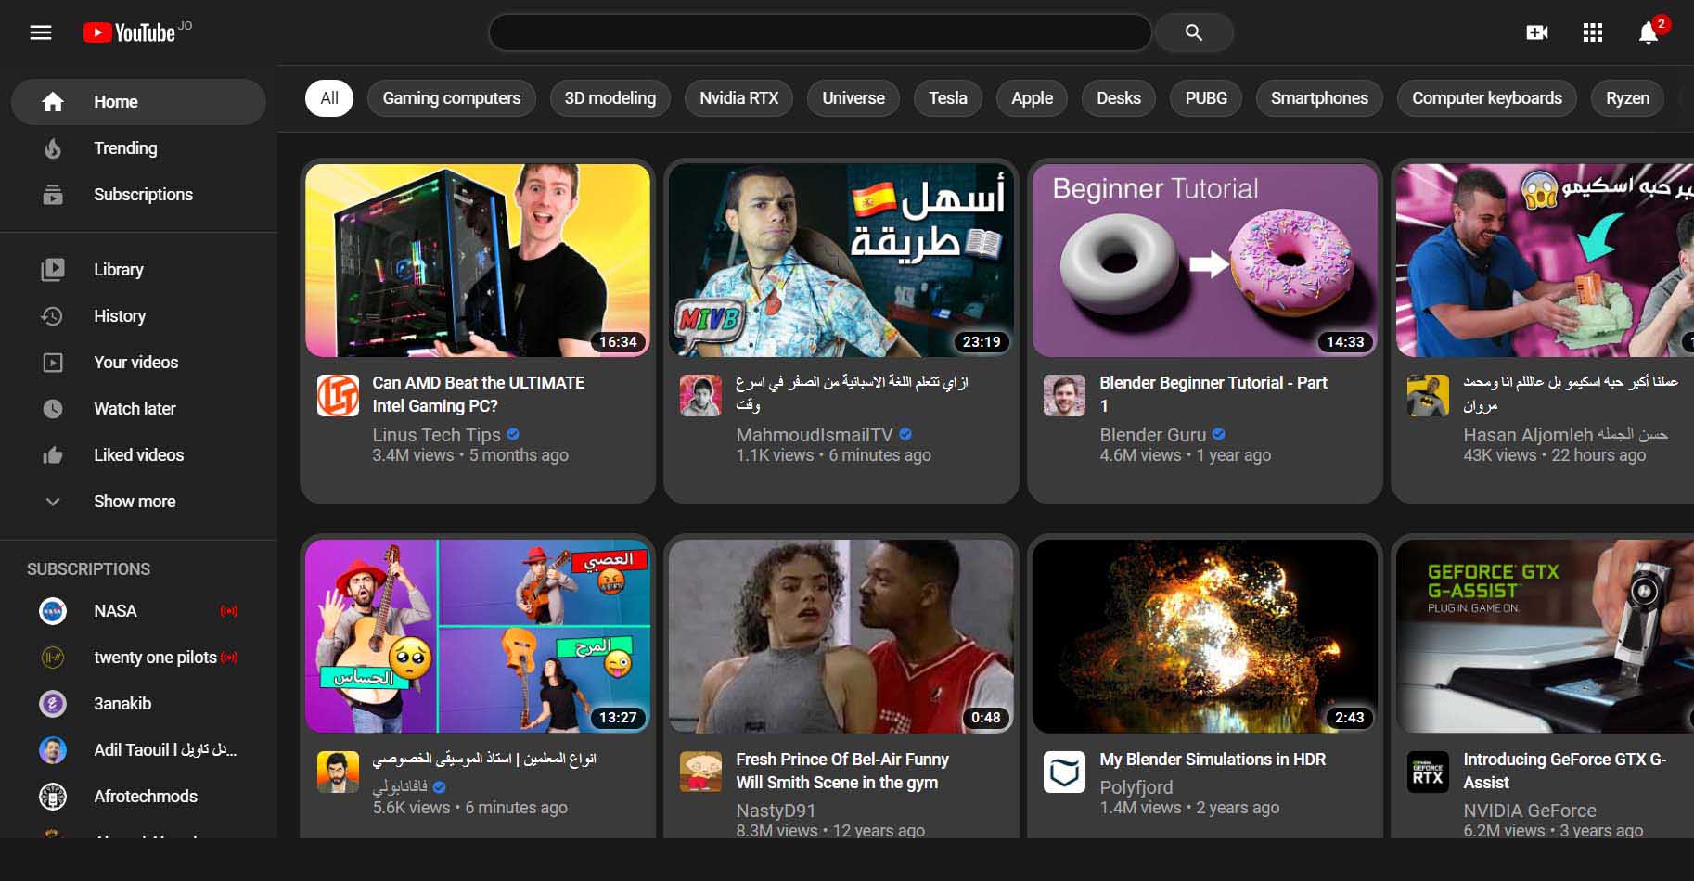Open the Trending page link
Screen dimensions: 1694x881
138,148
